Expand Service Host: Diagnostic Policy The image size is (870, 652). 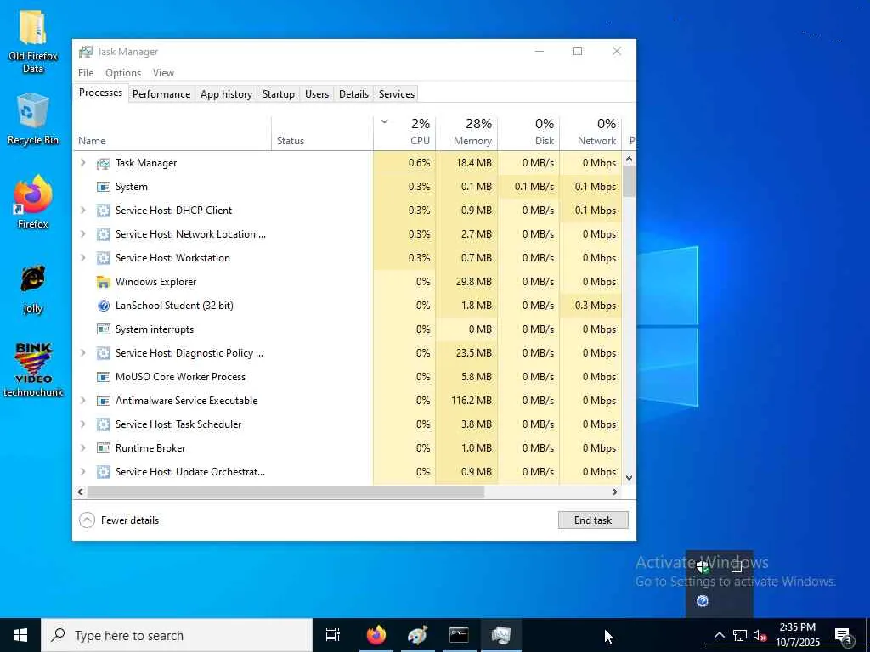tap(82, 352)
